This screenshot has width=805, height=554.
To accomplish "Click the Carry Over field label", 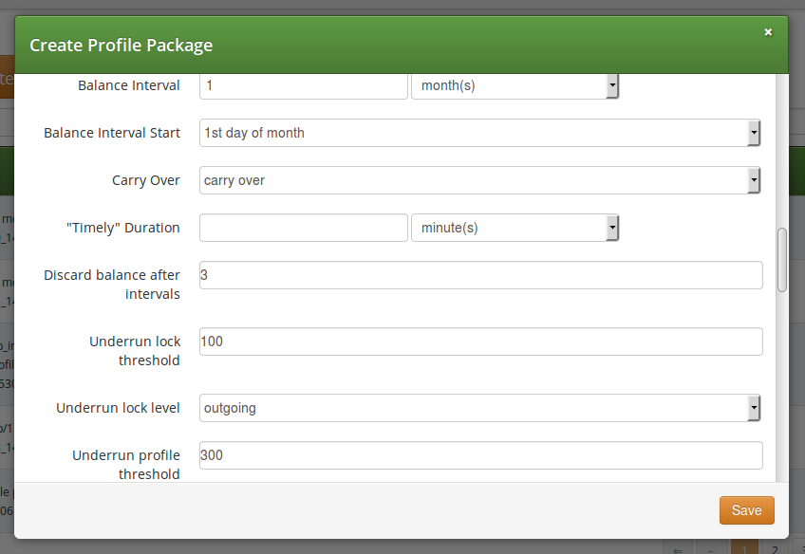I will click(146, 180).
